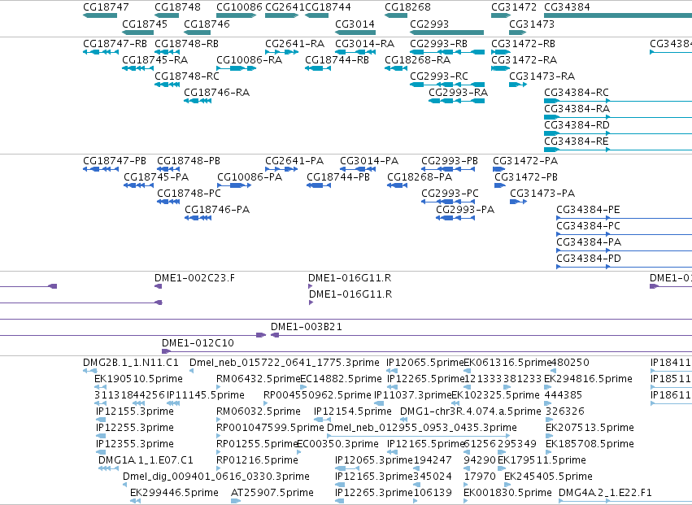Open the EK207513.5prime EST label
Image resolution: width=692 pixels, height=505 pixels.
590,428
